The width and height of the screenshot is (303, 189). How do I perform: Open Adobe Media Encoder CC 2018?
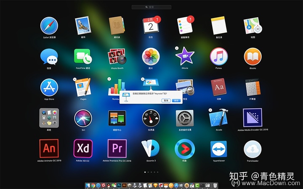[253, 118]
